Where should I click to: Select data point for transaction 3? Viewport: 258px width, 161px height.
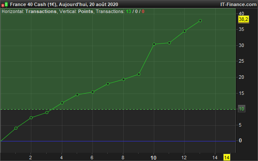click(x=47, y=113)
